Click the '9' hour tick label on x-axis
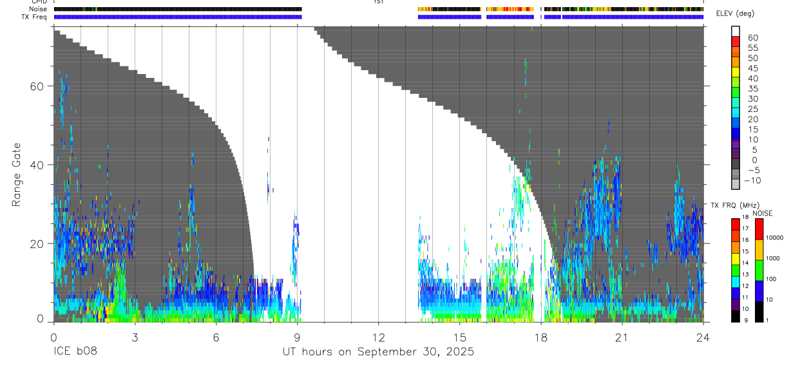The width and height of the screenshot is (791, 365). [x=297, y=337]
